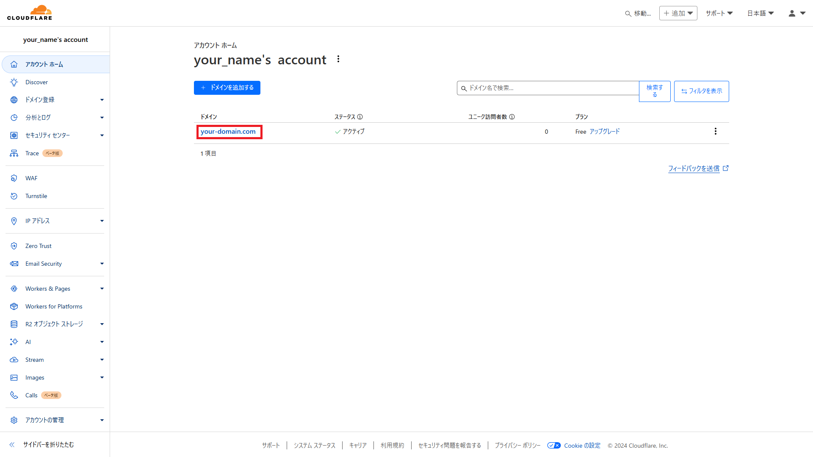Screen dimensions: 813x457
Task: Open the Workers for Platforms item
Action: [x=54, y=306]
